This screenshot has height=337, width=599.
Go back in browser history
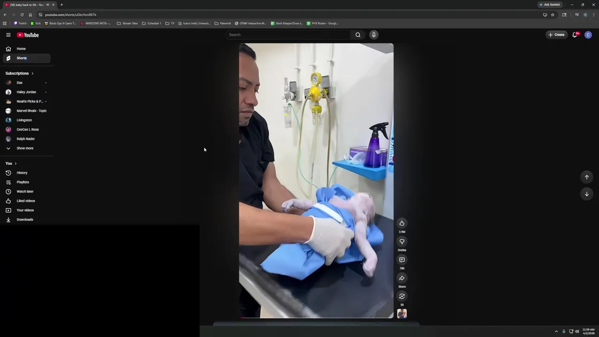click(5, 15)
